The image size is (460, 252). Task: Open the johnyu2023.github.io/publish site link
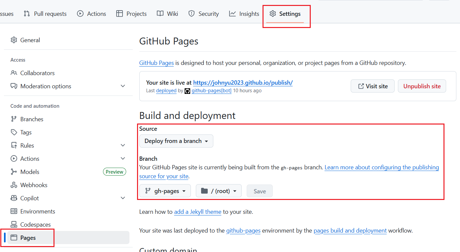click(243, 83)
